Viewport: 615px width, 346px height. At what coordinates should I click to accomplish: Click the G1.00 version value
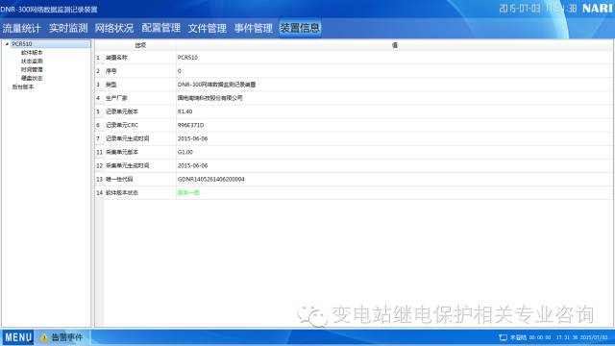point(185,152)
